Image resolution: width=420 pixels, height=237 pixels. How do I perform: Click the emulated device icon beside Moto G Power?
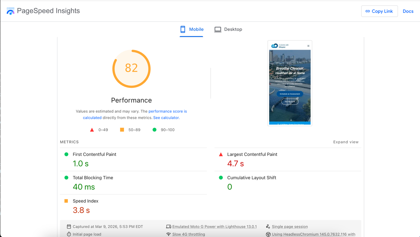coord(169,227)
